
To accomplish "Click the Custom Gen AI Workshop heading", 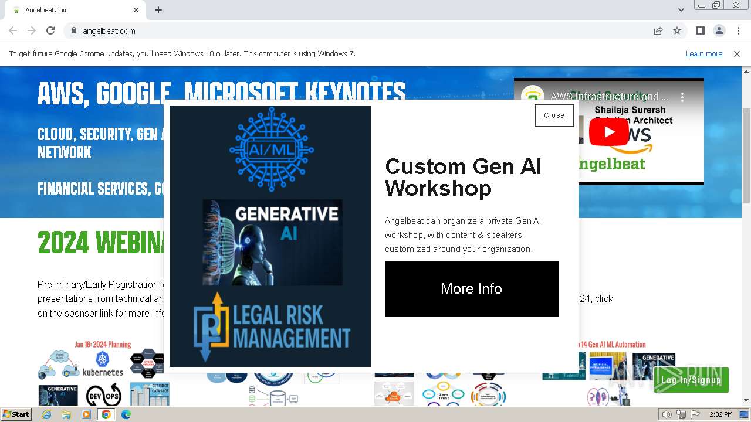I will coord(463,177).
